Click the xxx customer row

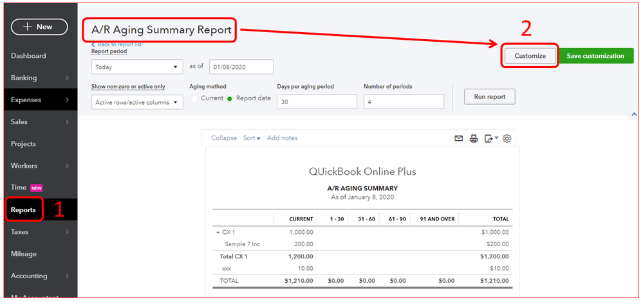coord(227,269)
